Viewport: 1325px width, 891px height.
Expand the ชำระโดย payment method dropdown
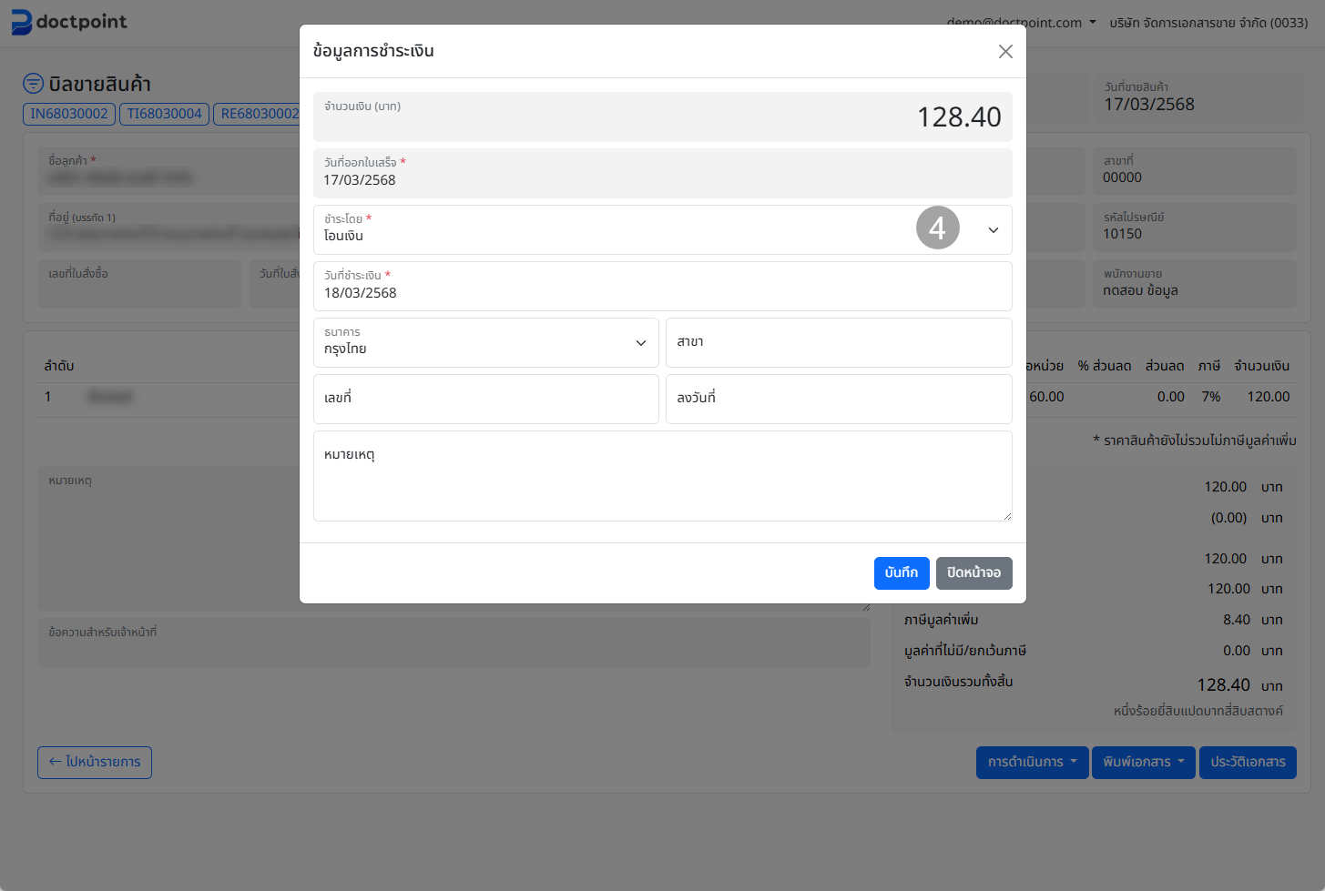(993, 230)
